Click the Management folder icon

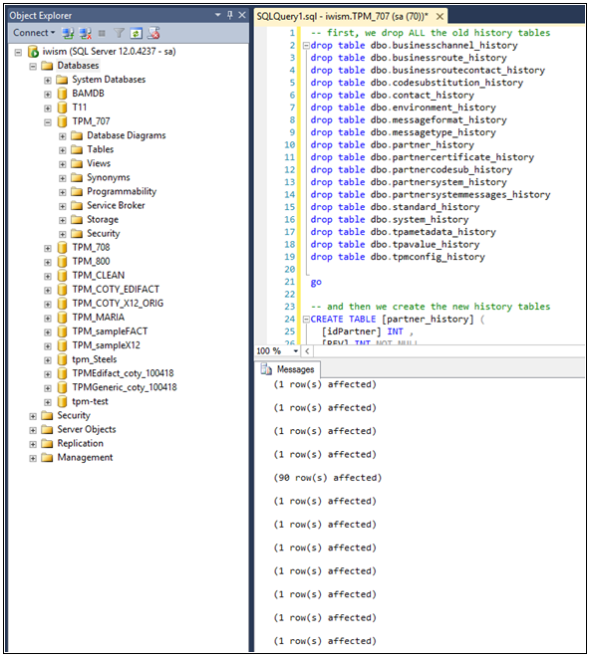coord(47,458)
